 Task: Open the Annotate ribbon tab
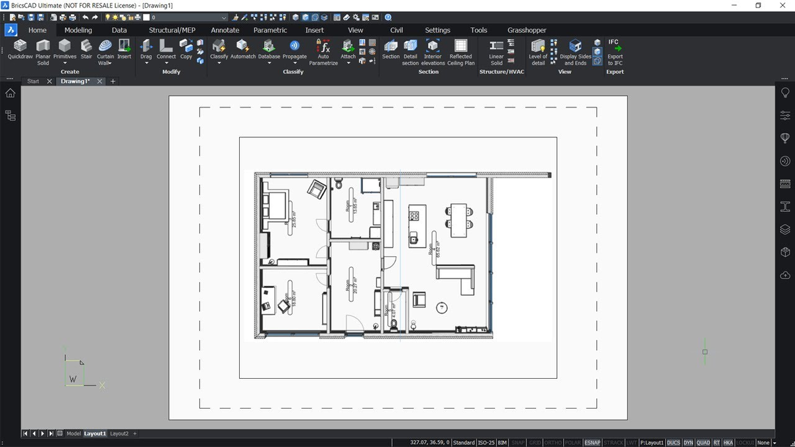[x=225, y=30]
